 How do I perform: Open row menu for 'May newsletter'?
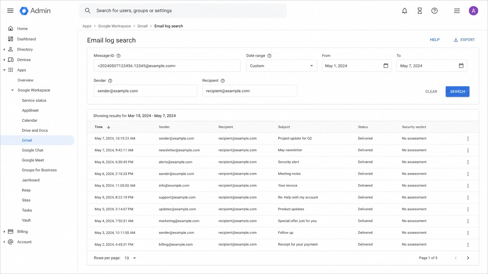click(x=468, y=150)
